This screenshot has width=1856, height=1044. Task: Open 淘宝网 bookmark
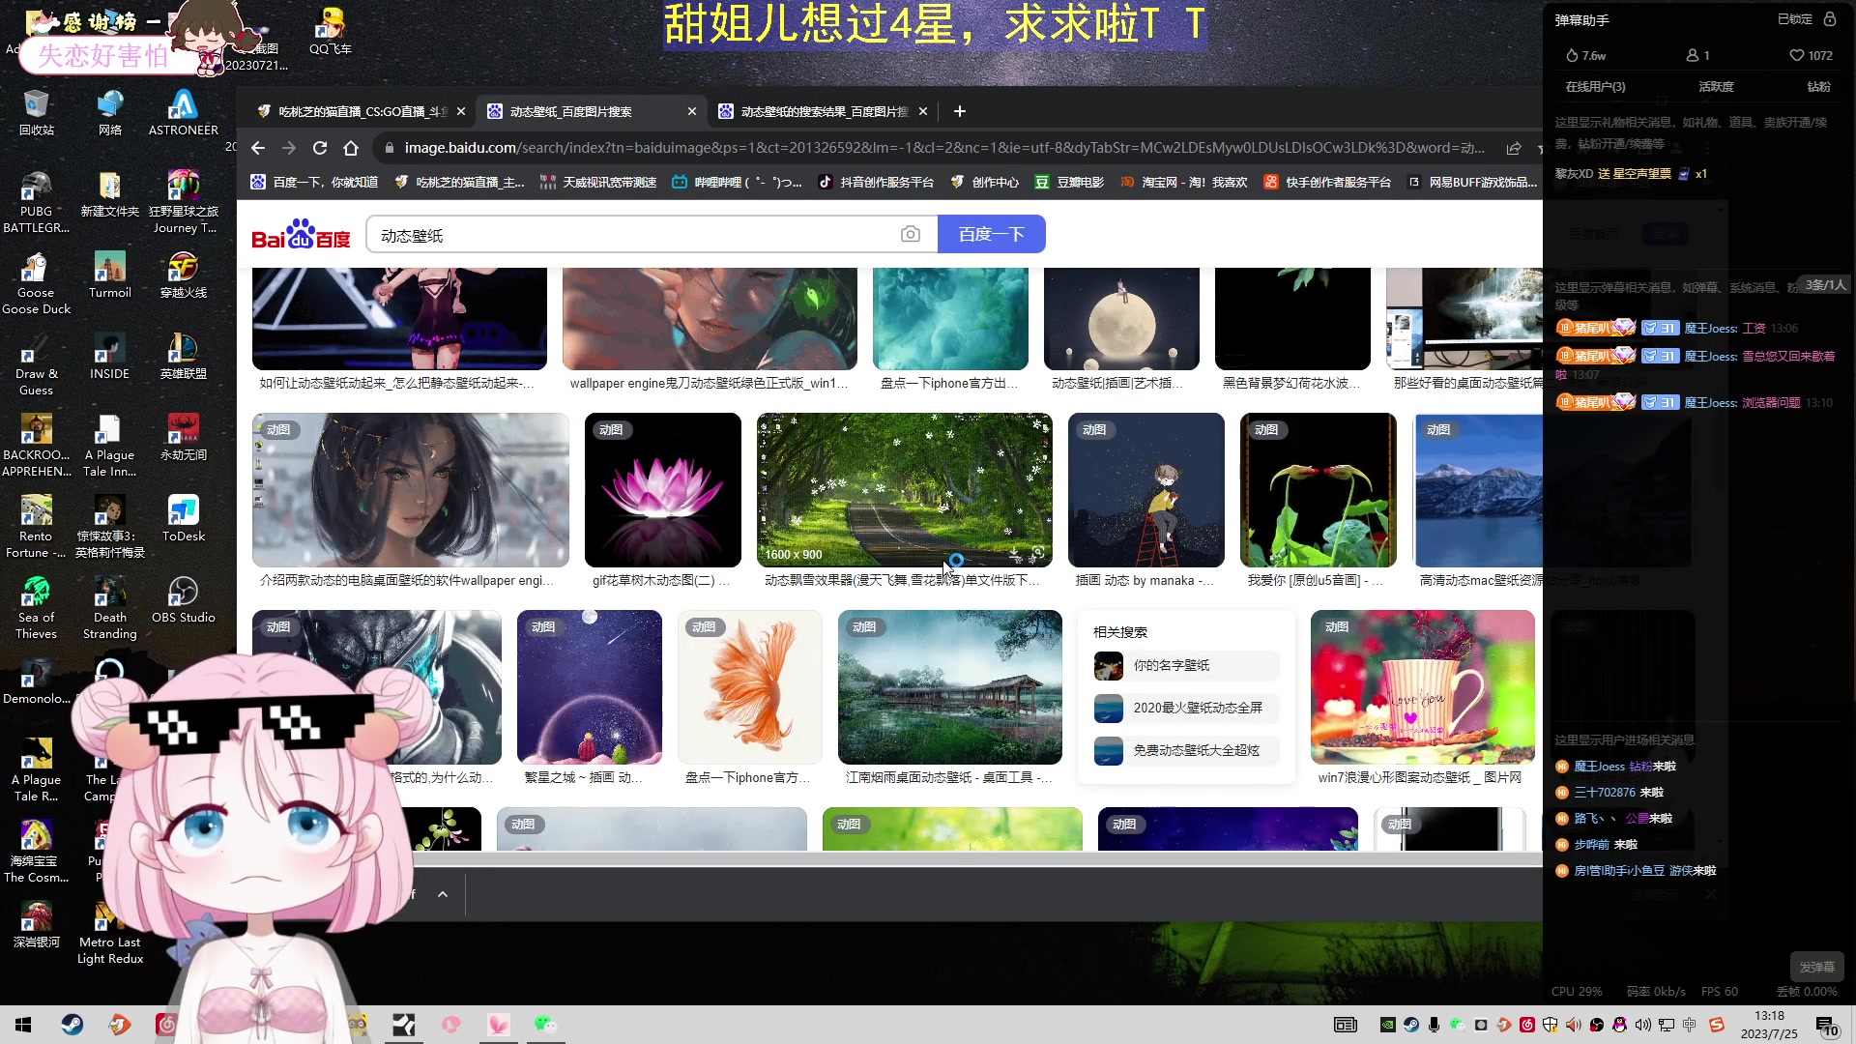[x=1183, y=182]
